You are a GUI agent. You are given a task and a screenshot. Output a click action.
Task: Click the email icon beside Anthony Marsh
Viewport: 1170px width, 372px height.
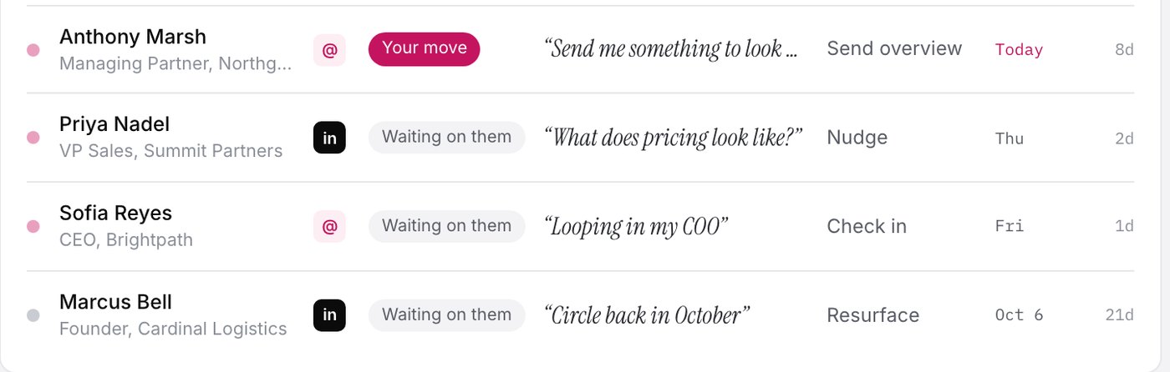point(329,50)
